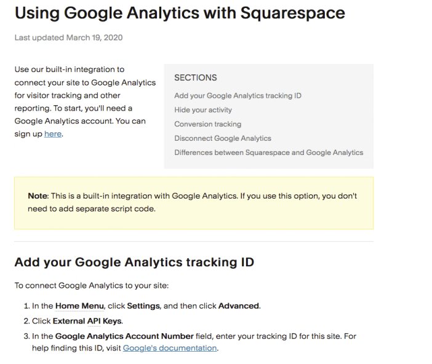Jump to Add your Google Analytics tracking ID section

(238, 95)
